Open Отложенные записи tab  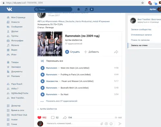[141, 35]
